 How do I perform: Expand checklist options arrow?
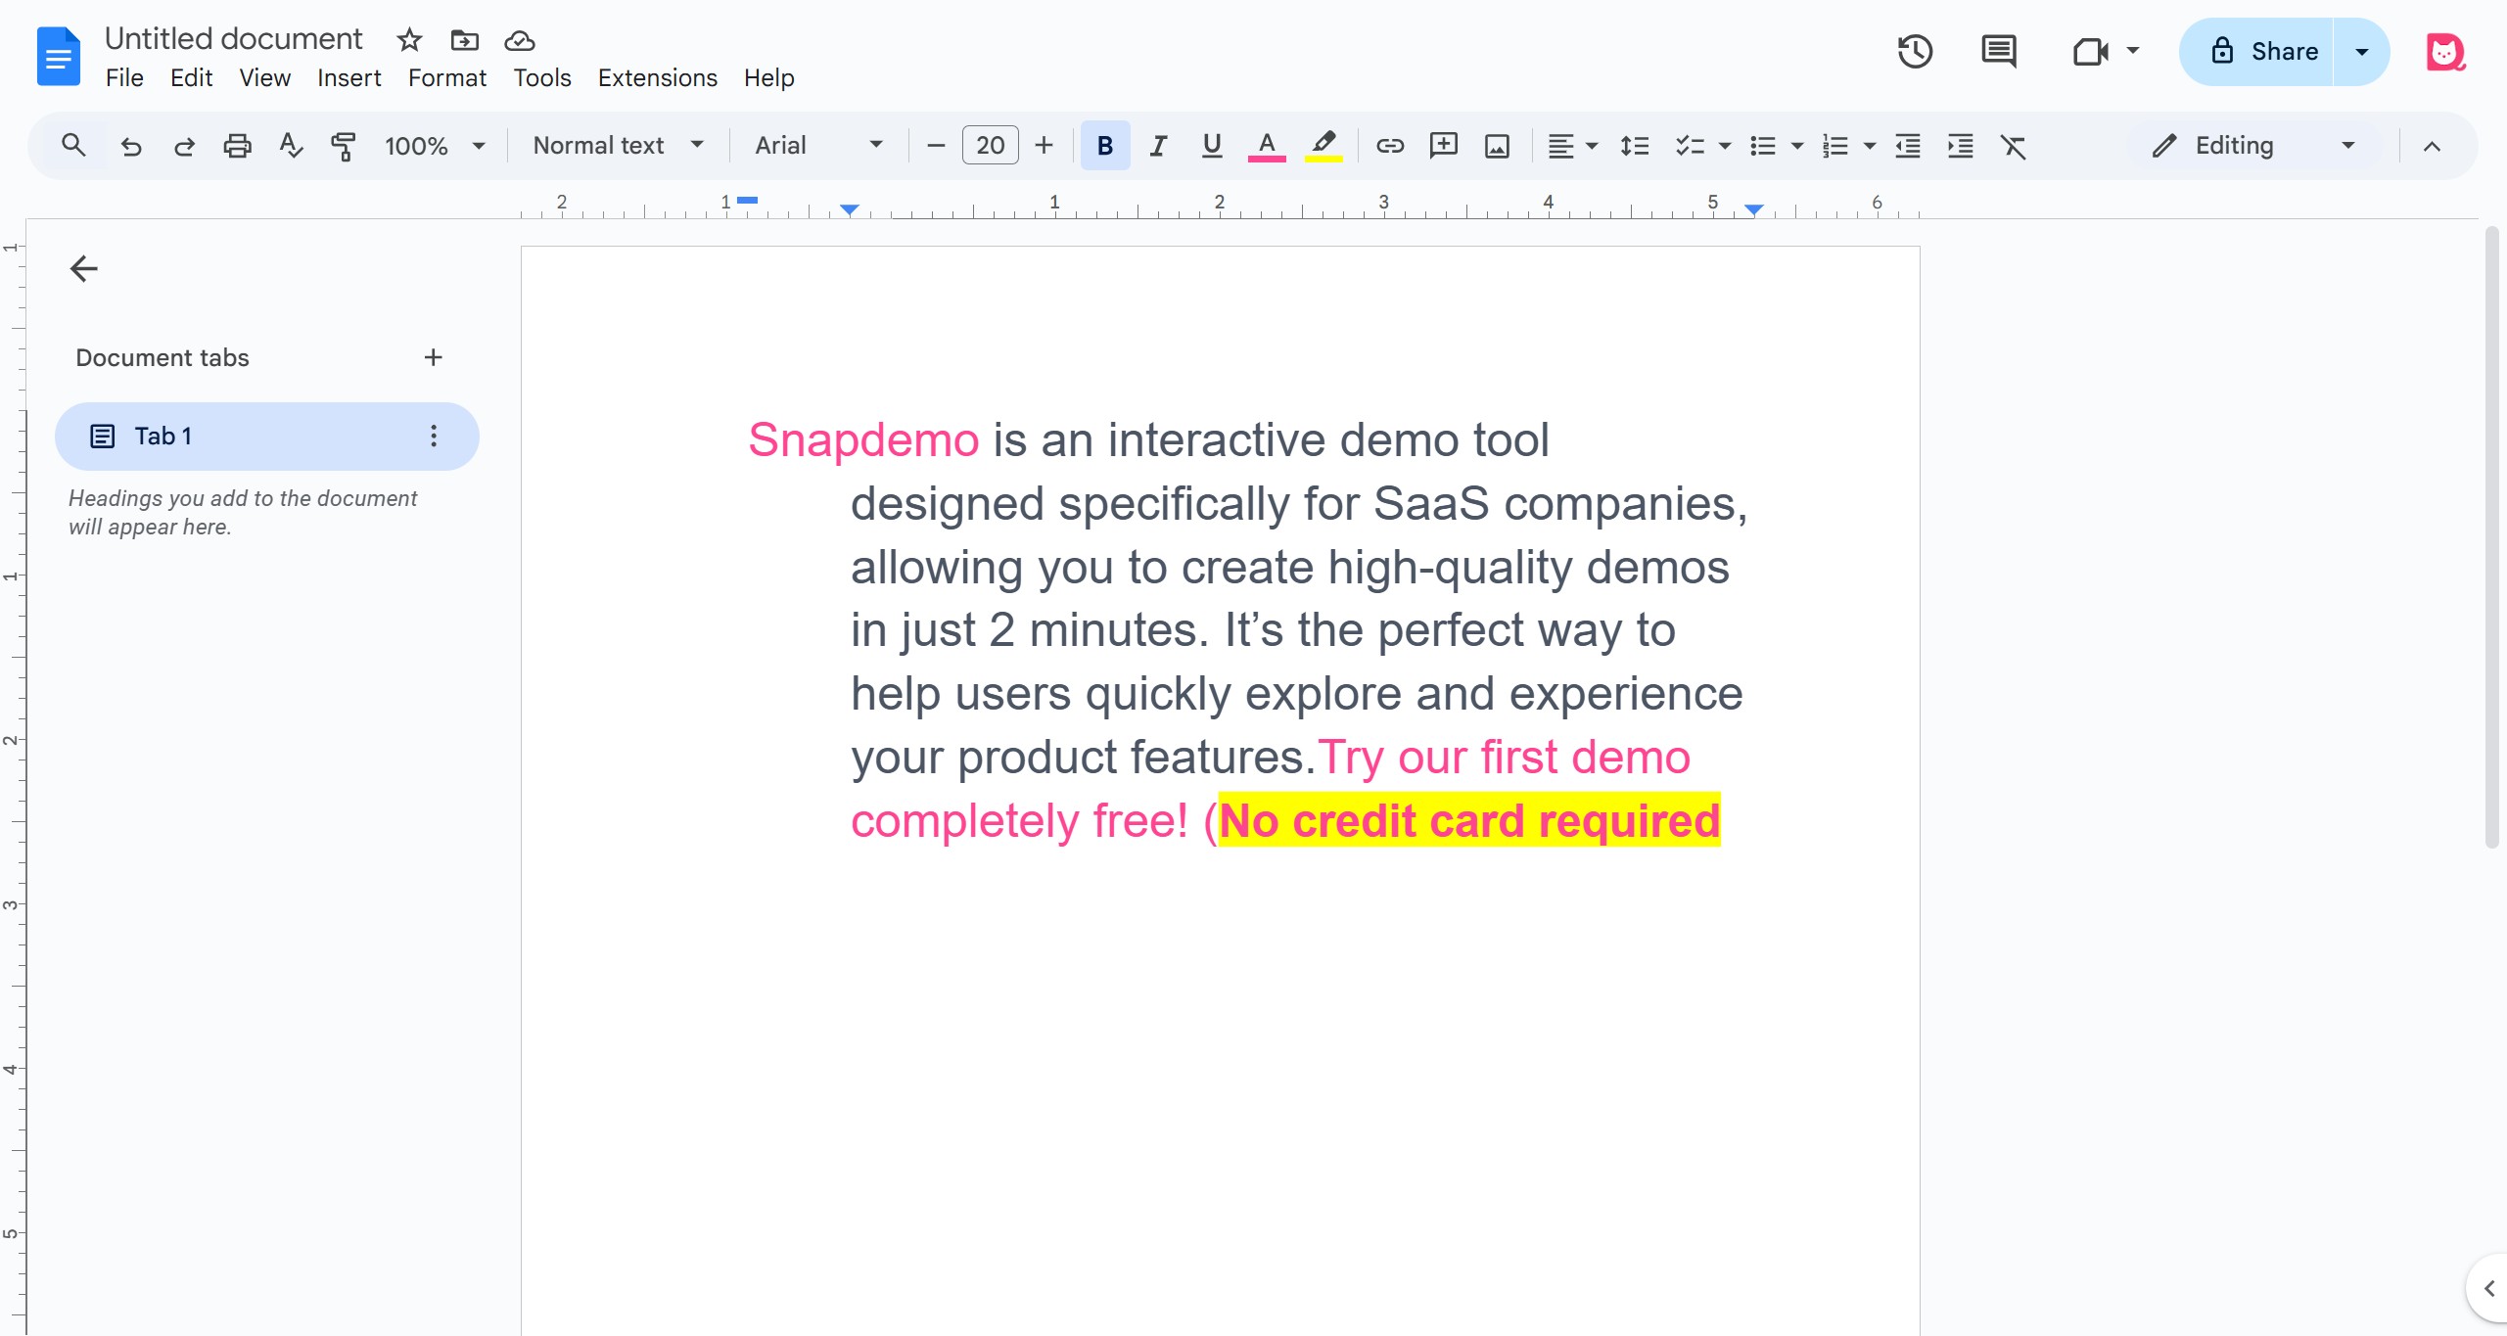click(x=1725, y=146)
